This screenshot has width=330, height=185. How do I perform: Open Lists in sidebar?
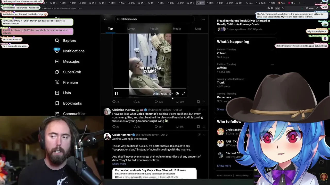tap(63, 93)
